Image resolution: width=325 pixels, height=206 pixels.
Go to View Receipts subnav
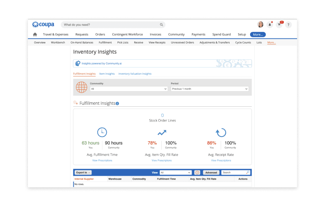pos(157,43)
